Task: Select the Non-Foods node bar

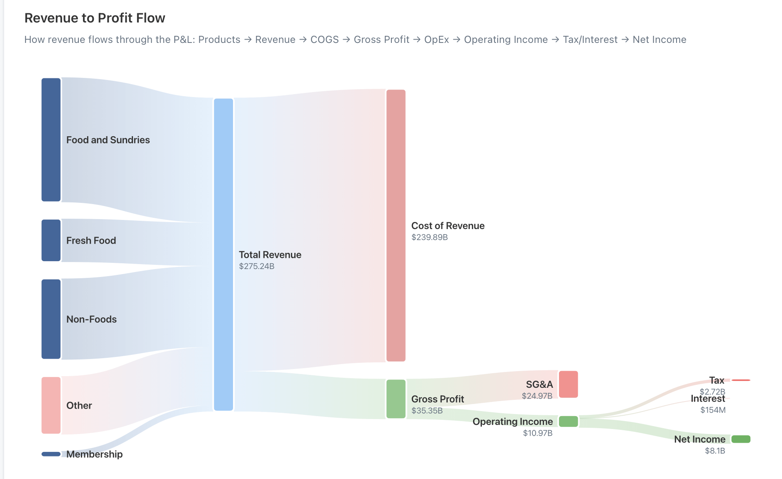Action: 51,319
